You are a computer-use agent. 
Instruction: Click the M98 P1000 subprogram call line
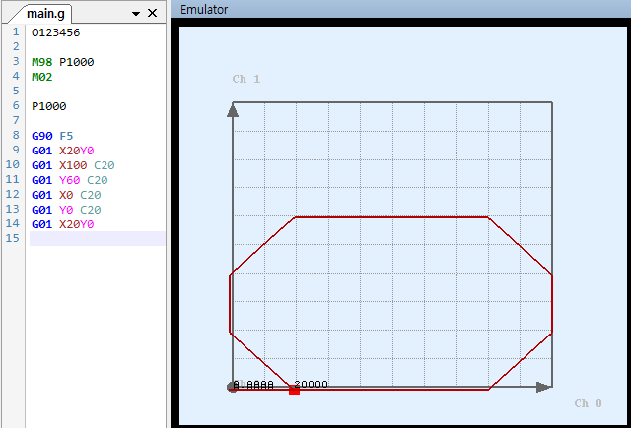tap(63, 62)
